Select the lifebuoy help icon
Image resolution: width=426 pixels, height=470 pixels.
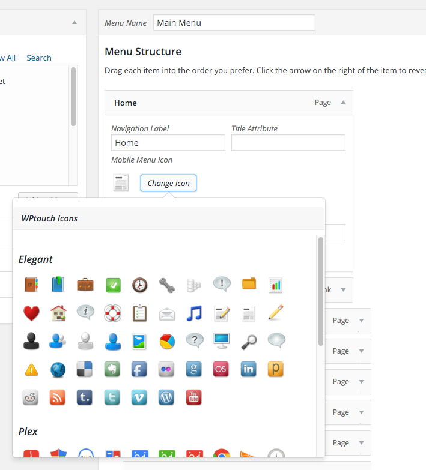tap(113, 313)
